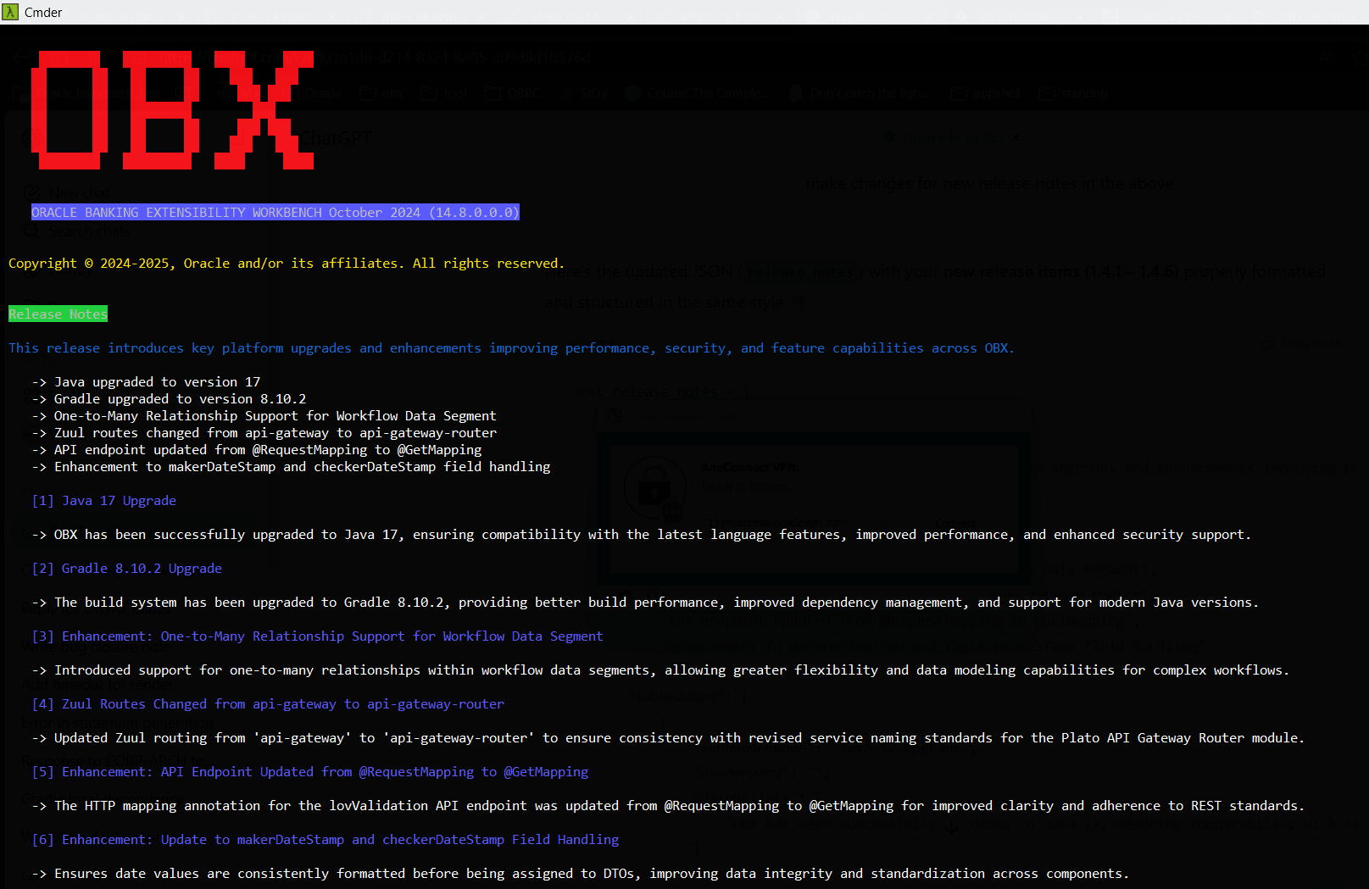Click the Copyright 2024-2025 Oracle line
Image resolution: width=1369 pixels, height=889 pixels.
point(287,264)
